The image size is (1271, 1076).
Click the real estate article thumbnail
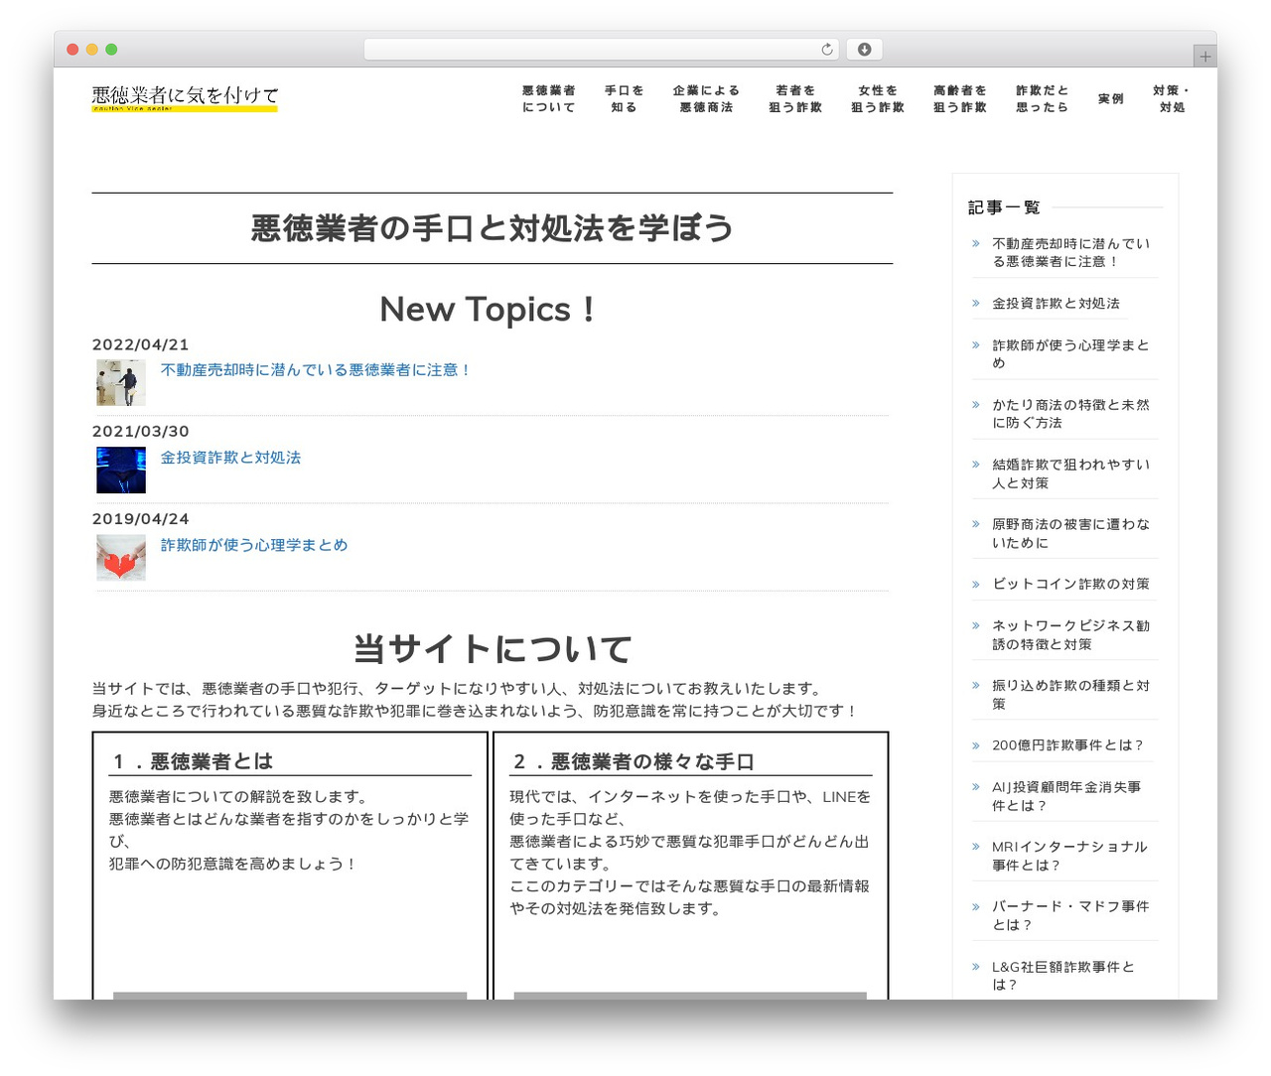tap(121, 382)
